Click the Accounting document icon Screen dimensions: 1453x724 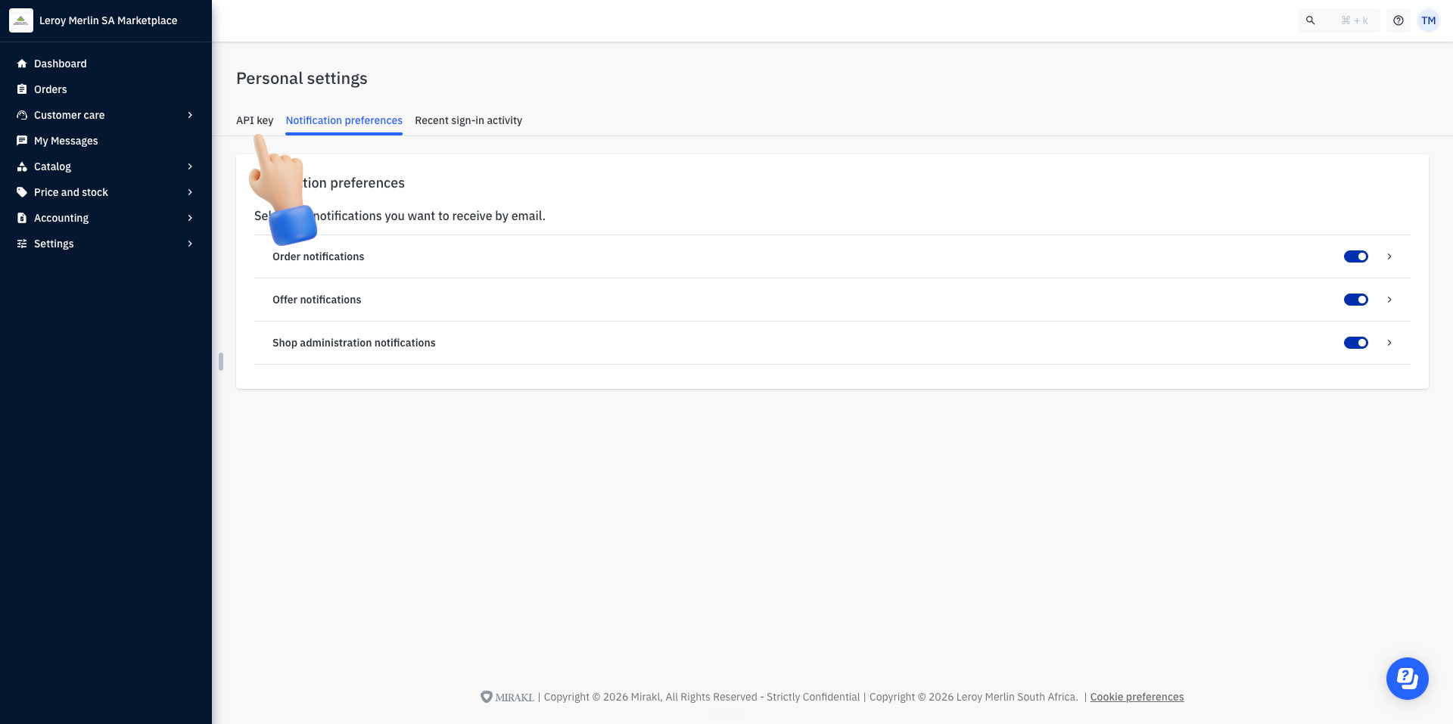[x=22, y=218]
